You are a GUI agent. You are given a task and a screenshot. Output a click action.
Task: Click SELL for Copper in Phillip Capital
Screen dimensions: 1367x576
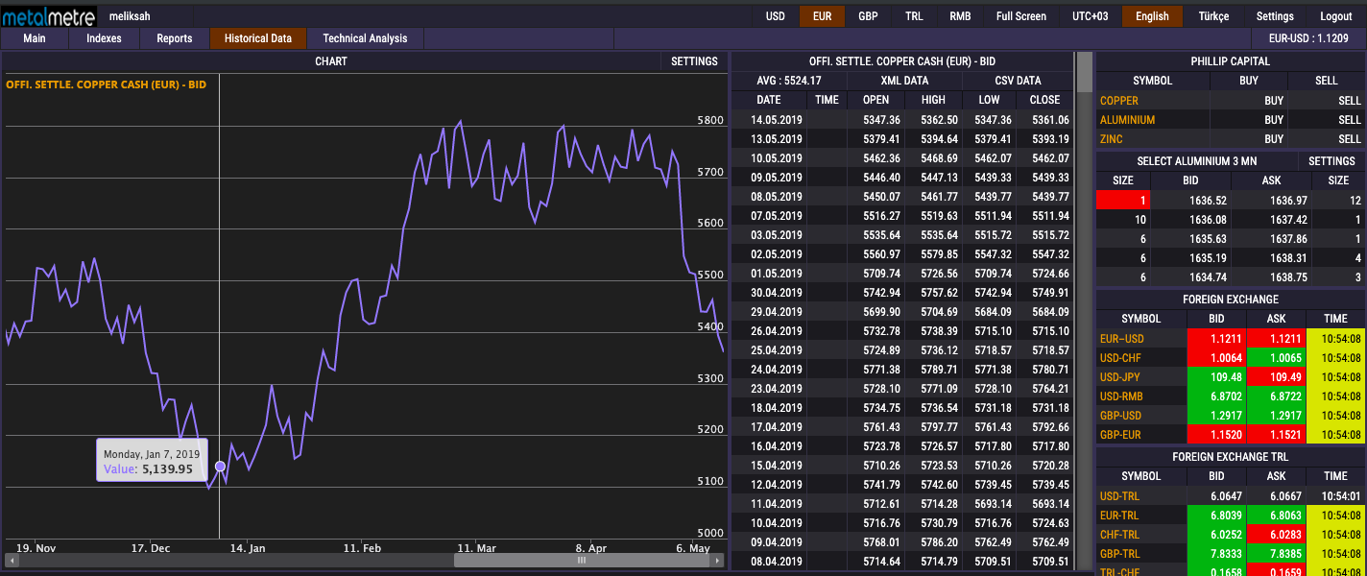(x=1350, y=101)
